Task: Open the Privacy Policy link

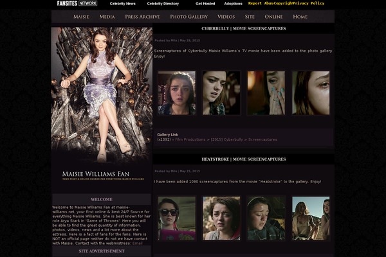Action: (x=308, y=3)
